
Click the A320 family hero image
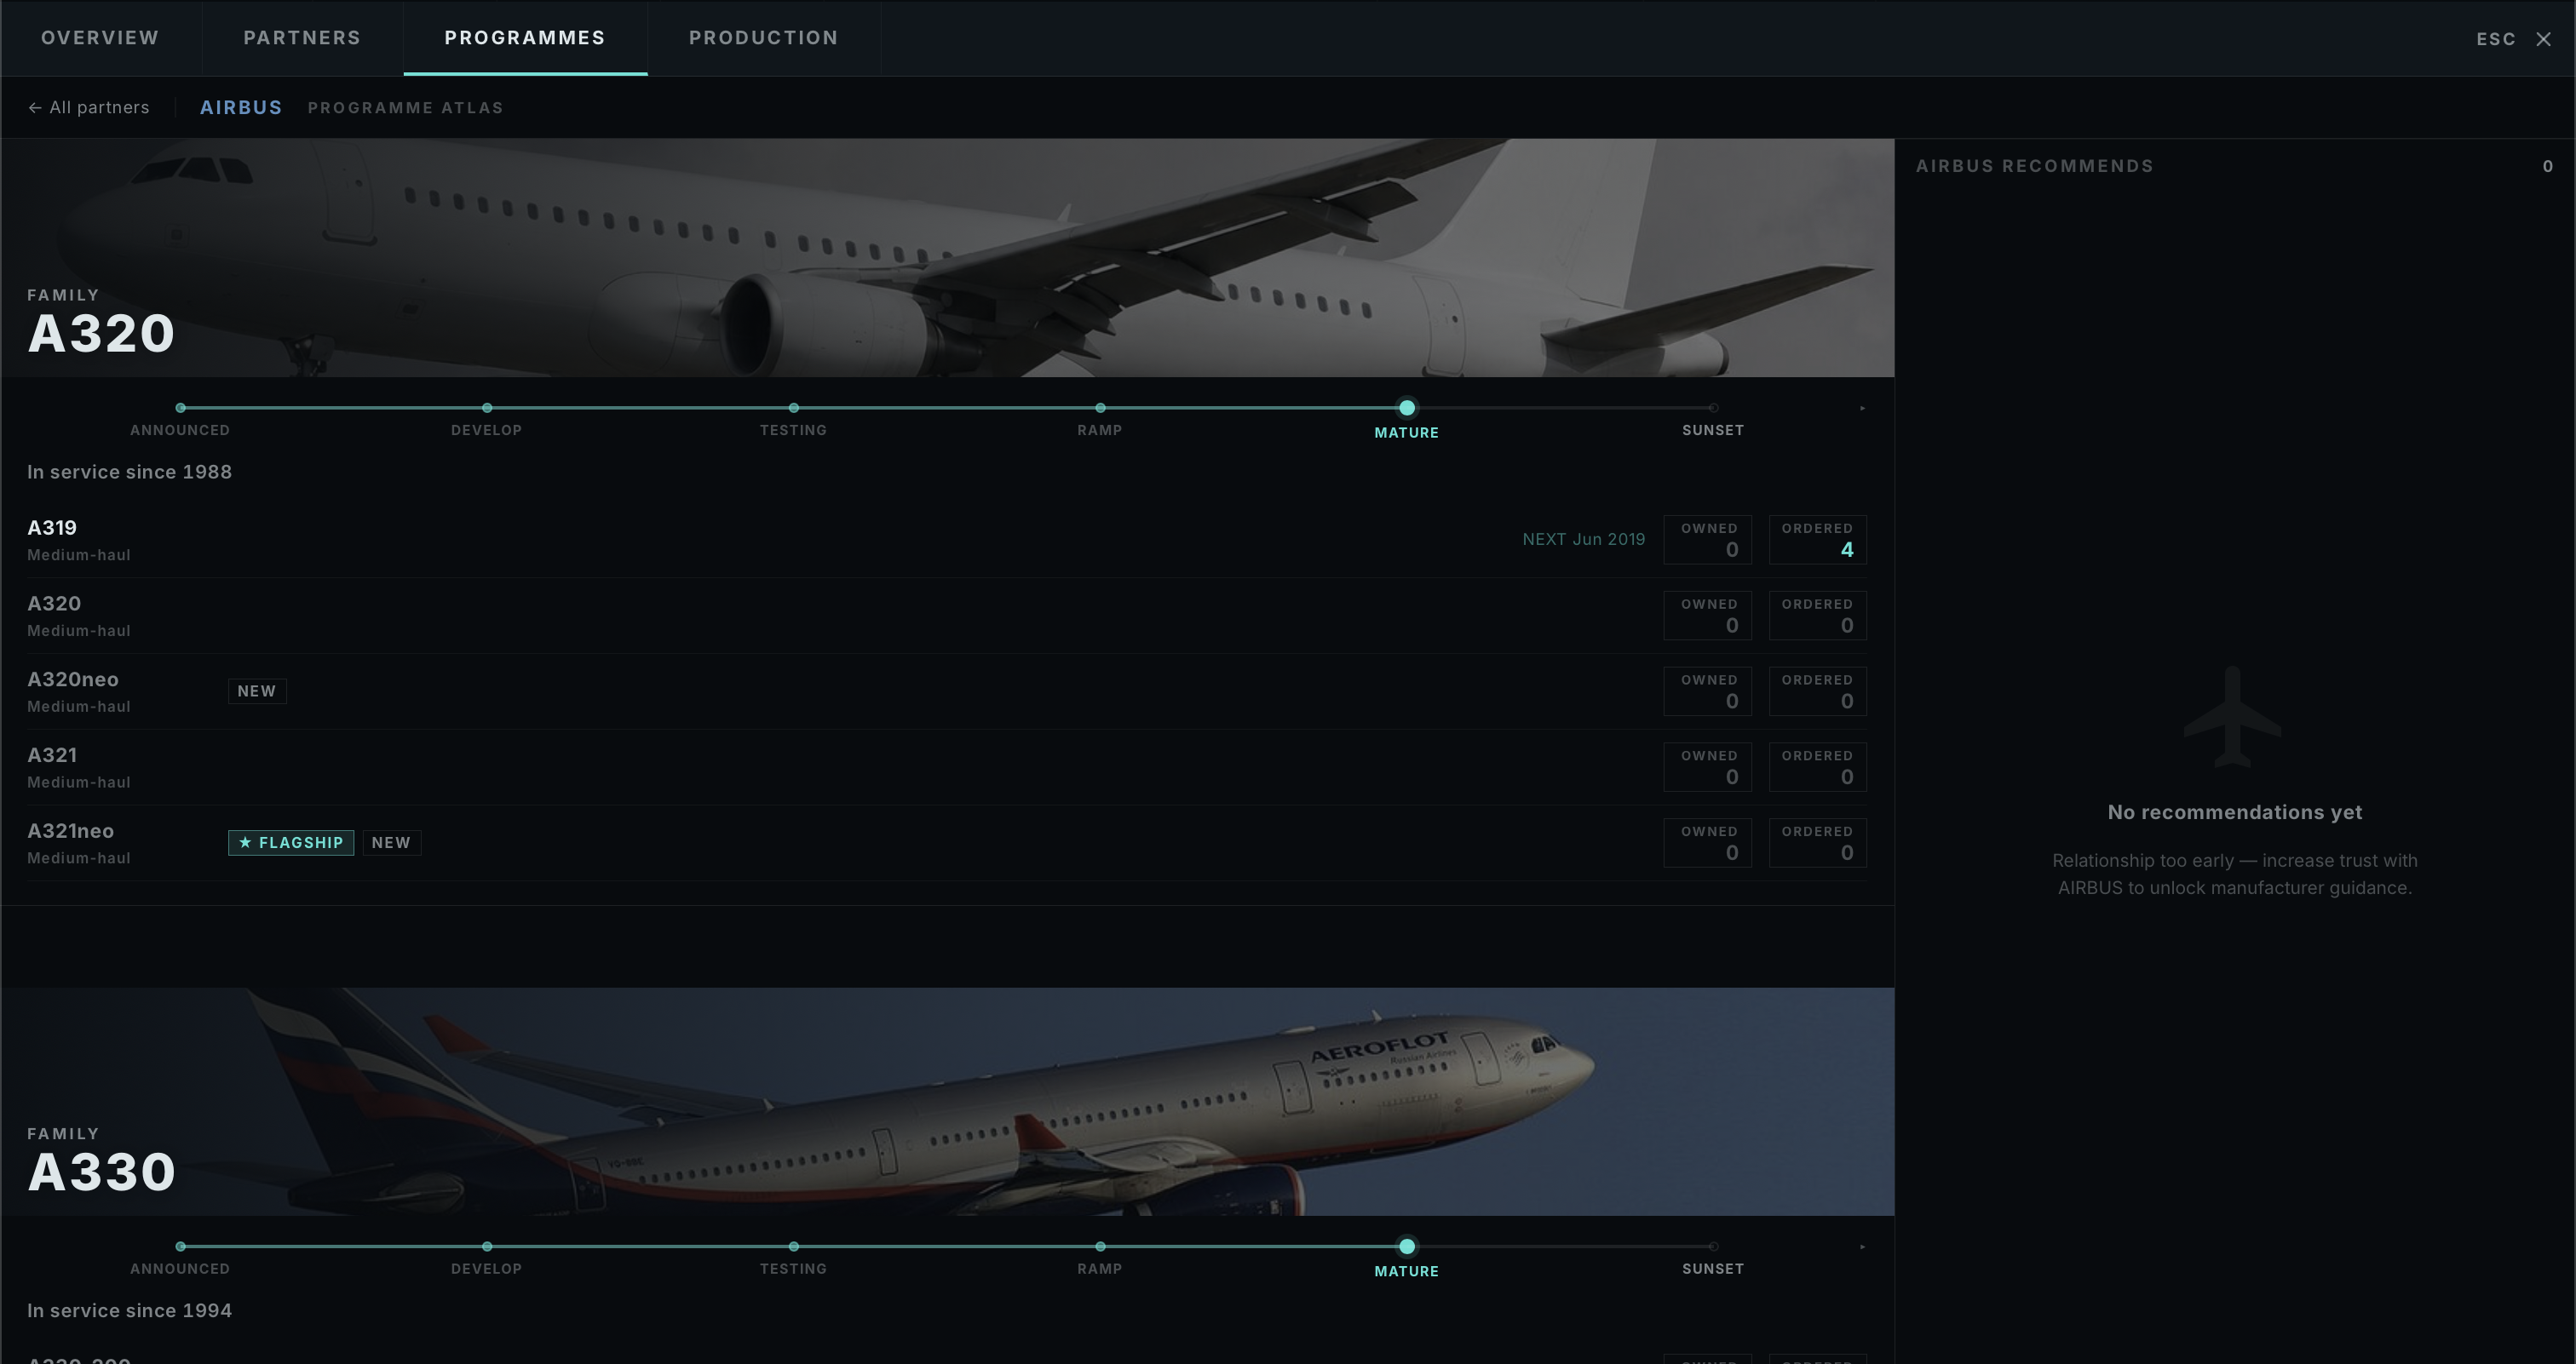pos(948,258)
